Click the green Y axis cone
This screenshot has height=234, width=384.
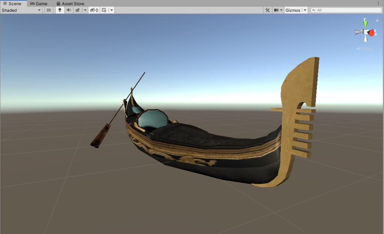point(365,24)
